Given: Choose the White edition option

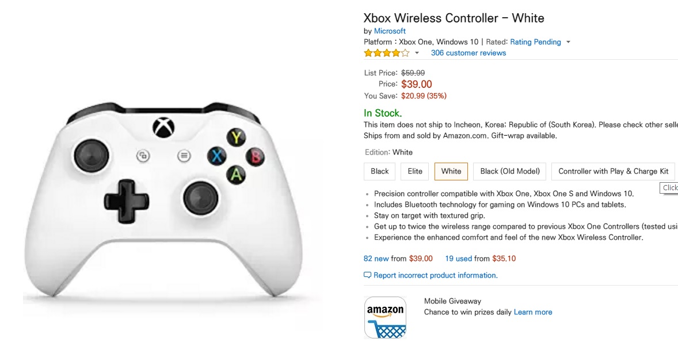Looking at the screenshot, I should pos(451,171).
